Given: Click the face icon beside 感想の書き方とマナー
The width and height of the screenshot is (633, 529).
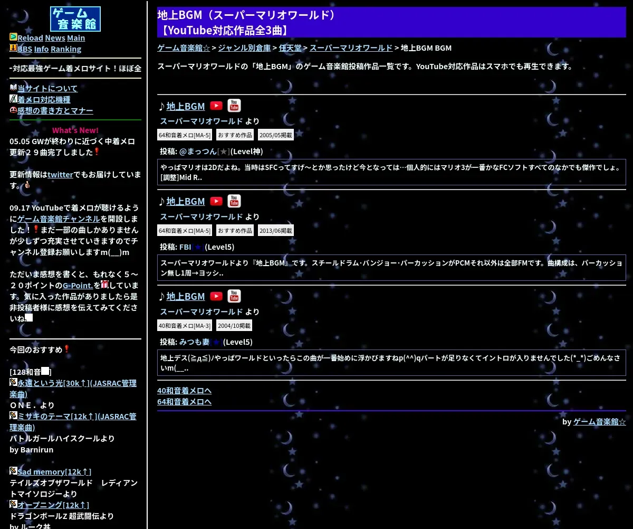Looking at the screenshot, I should [13, 110].
